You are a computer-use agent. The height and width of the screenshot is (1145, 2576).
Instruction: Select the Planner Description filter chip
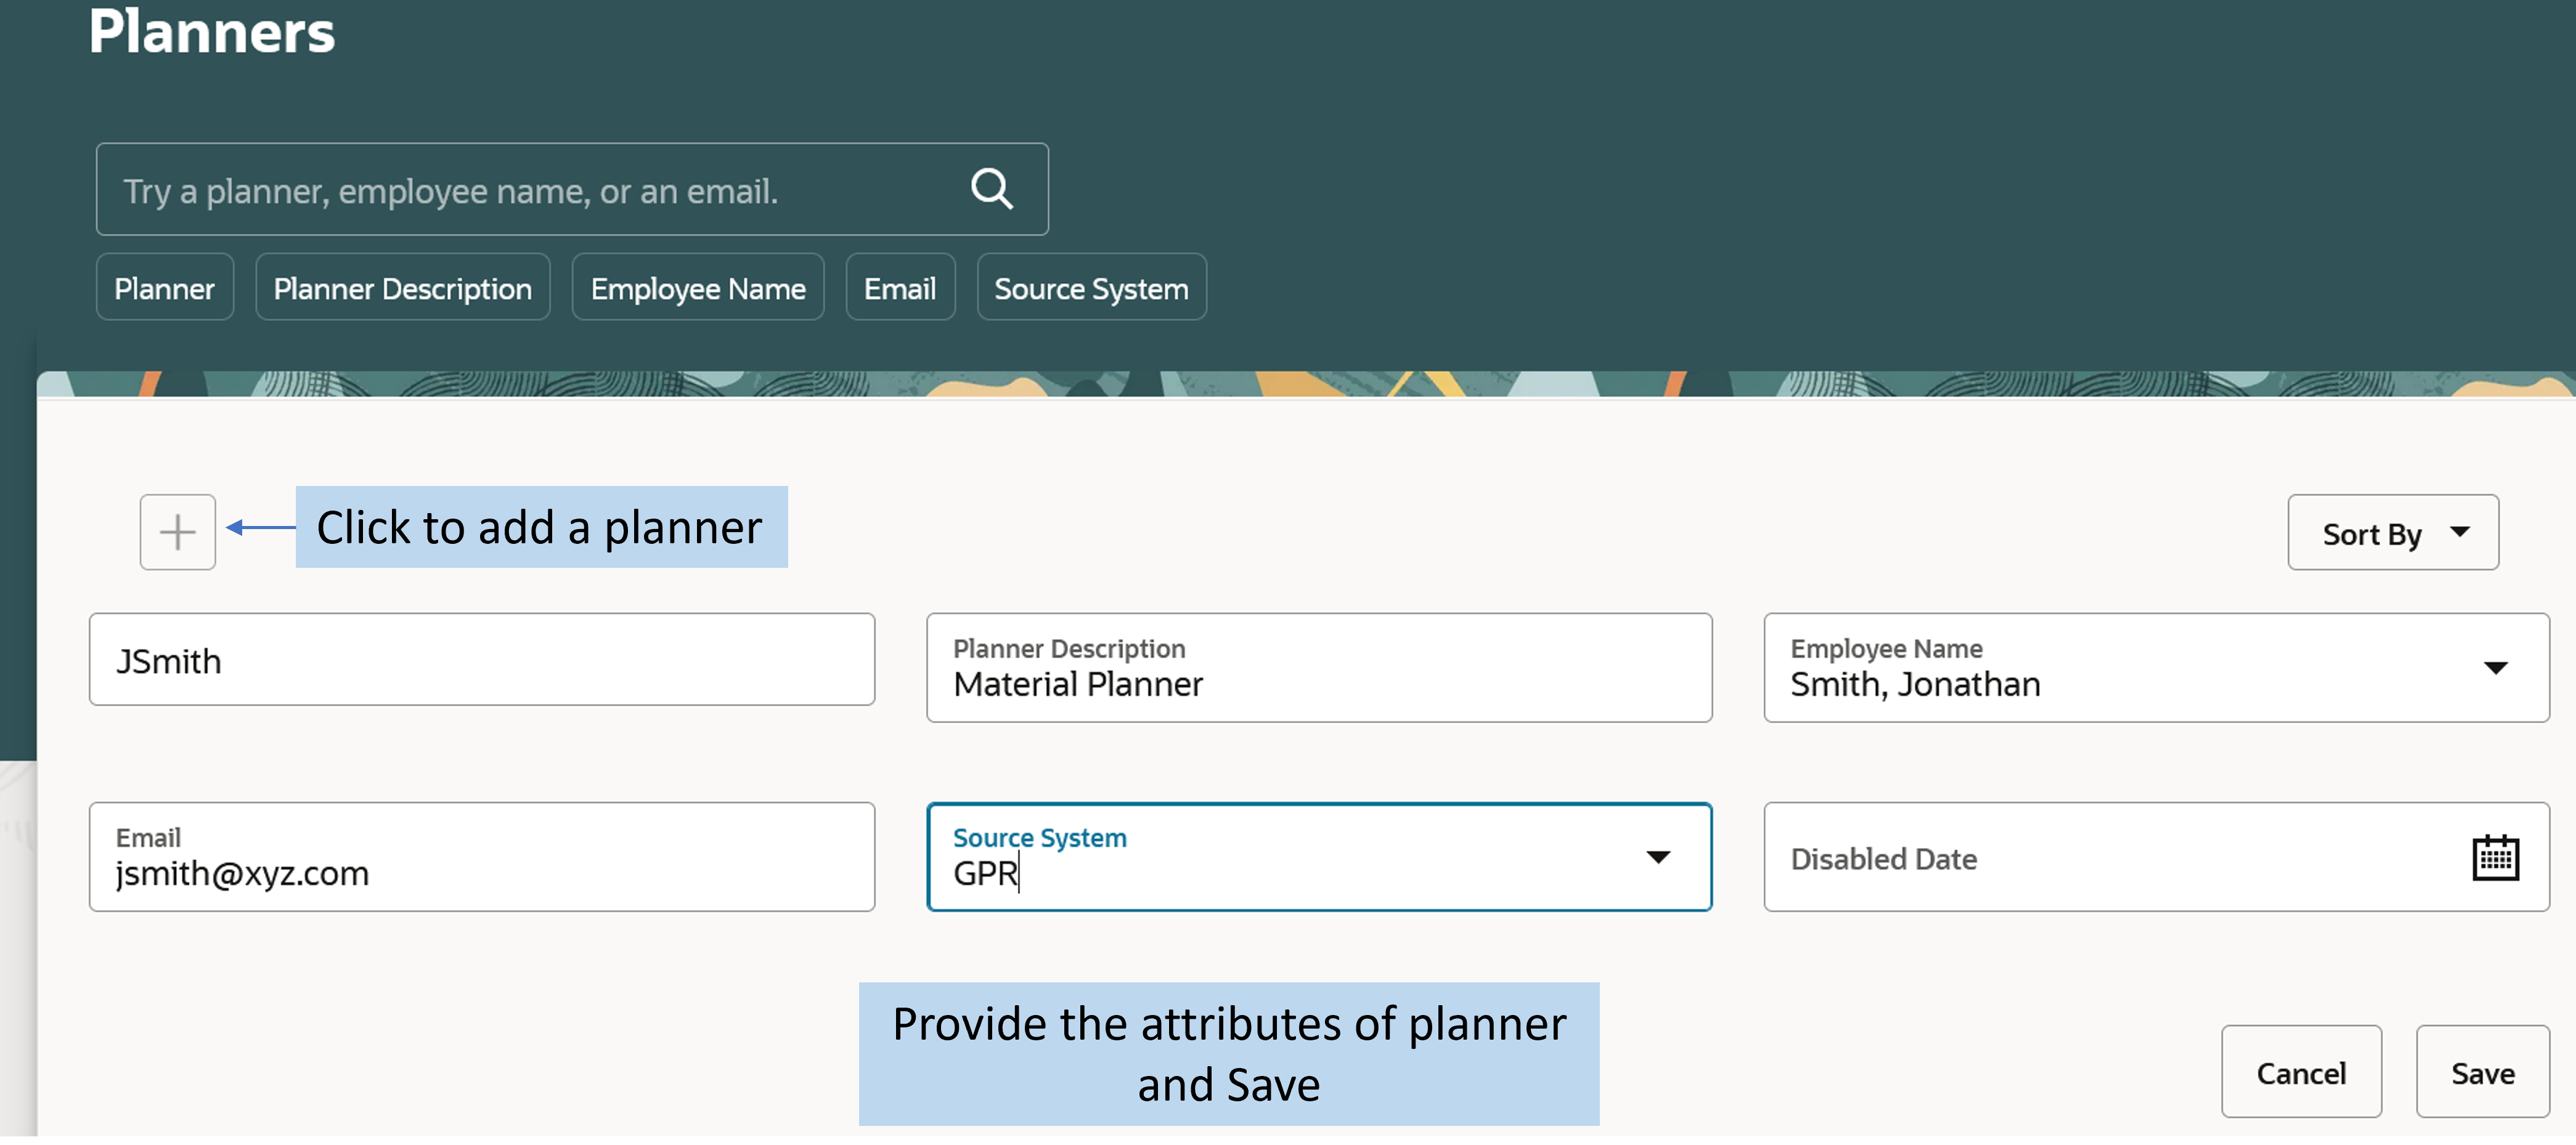(402, 288)
